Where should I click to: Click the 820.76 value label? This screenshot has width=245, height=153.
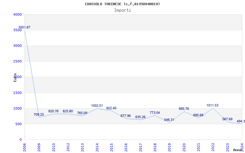53,111
